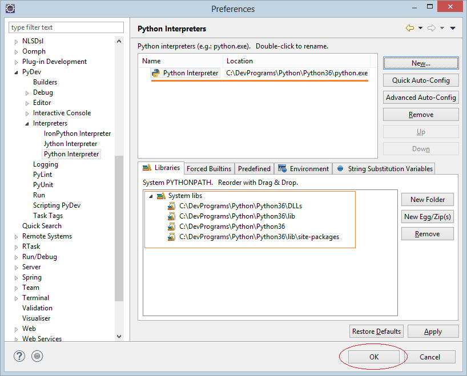
Task: Click the New... interpreter button
Action: pyautogui.click(x=421, y=63)
